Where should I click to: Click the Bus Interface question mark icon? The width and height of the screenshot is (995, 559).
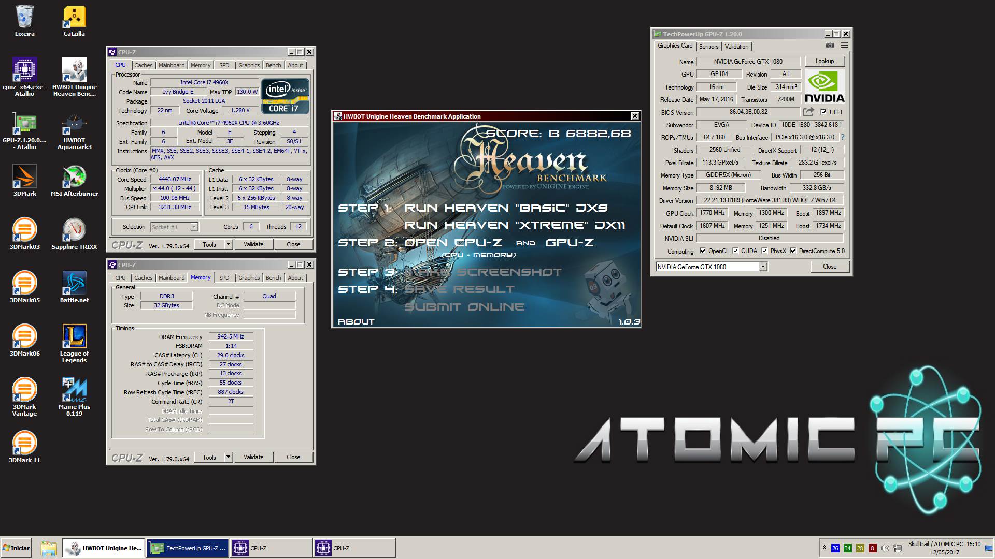tap(842, 137)
